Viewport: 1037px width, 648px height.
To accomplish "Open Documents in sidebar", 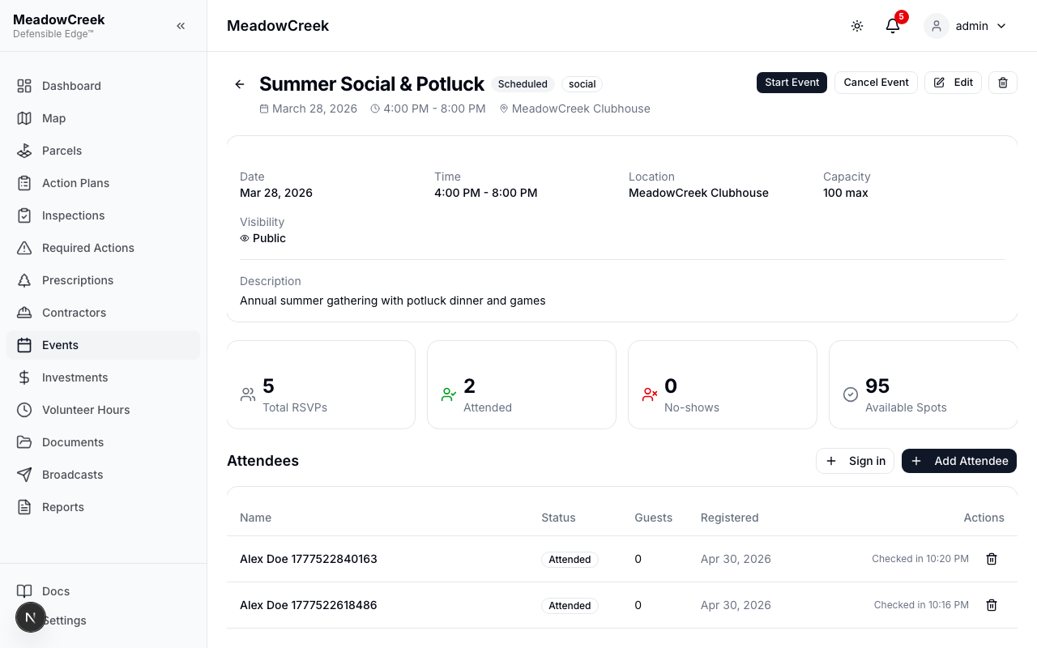I will pos(103,442).
